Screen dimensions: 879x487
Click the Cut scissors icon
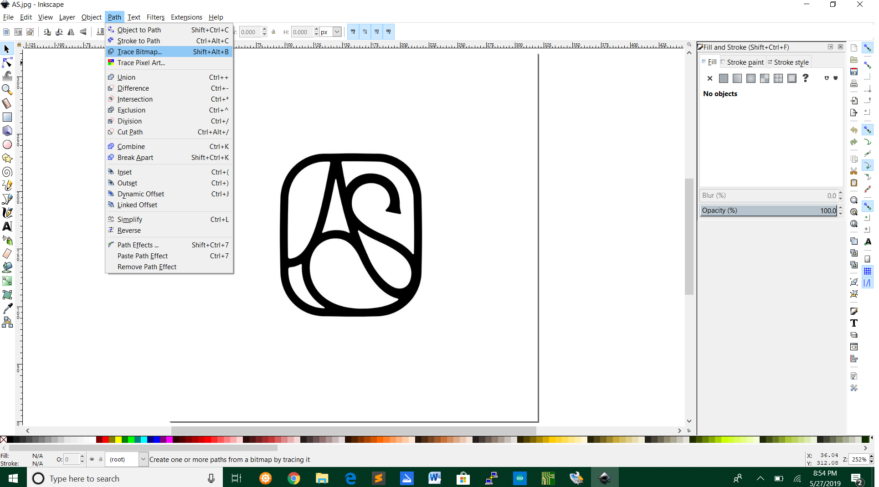click(x=854, y=171)
